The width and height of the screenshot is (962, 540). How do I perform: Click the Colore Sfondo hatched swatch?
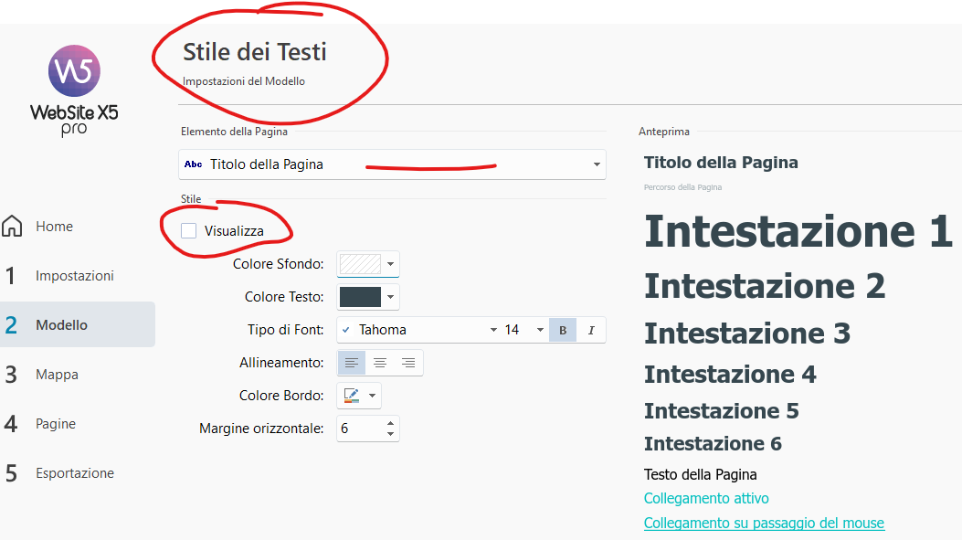click(360, 264)
